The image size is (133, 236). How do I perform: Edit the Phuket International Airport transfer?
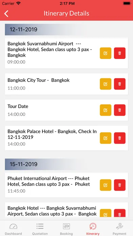(106, 185)
